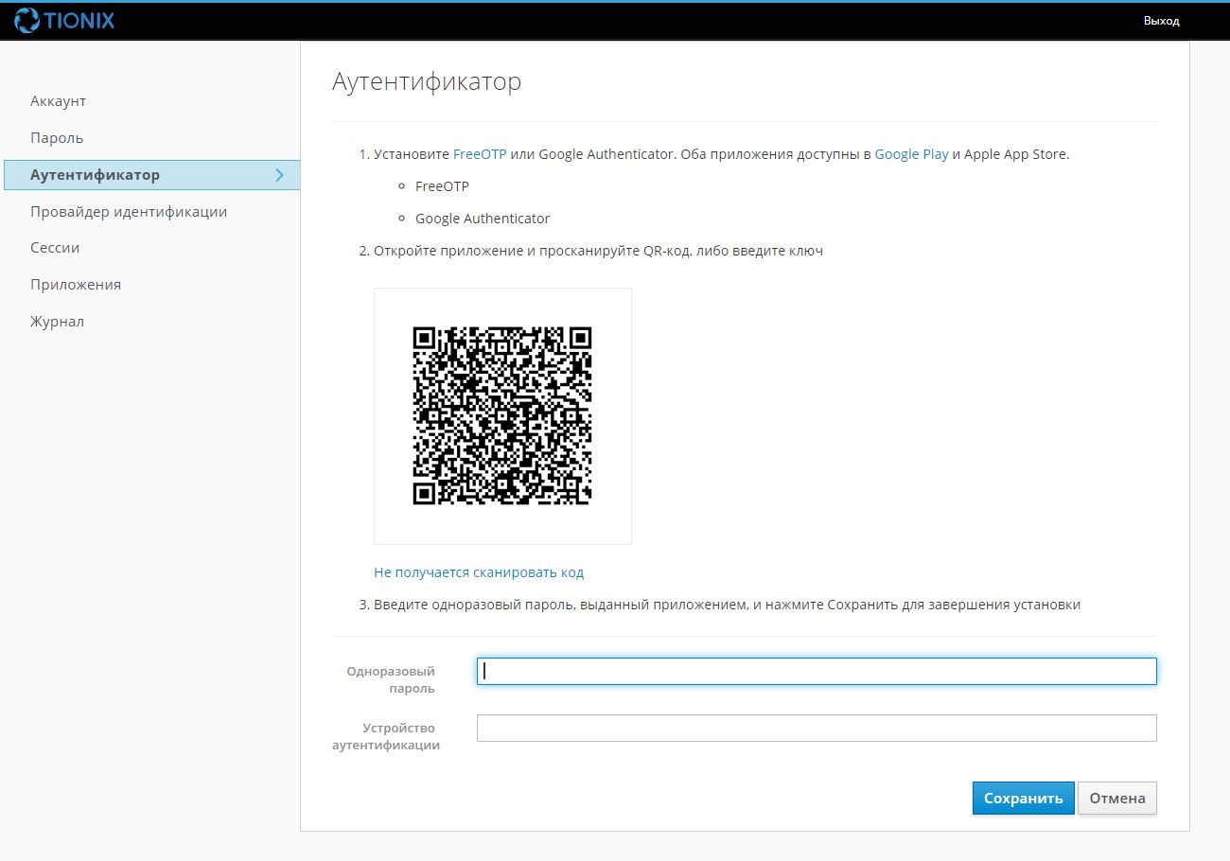Save with the Сохранить button

coord(1023,798)
